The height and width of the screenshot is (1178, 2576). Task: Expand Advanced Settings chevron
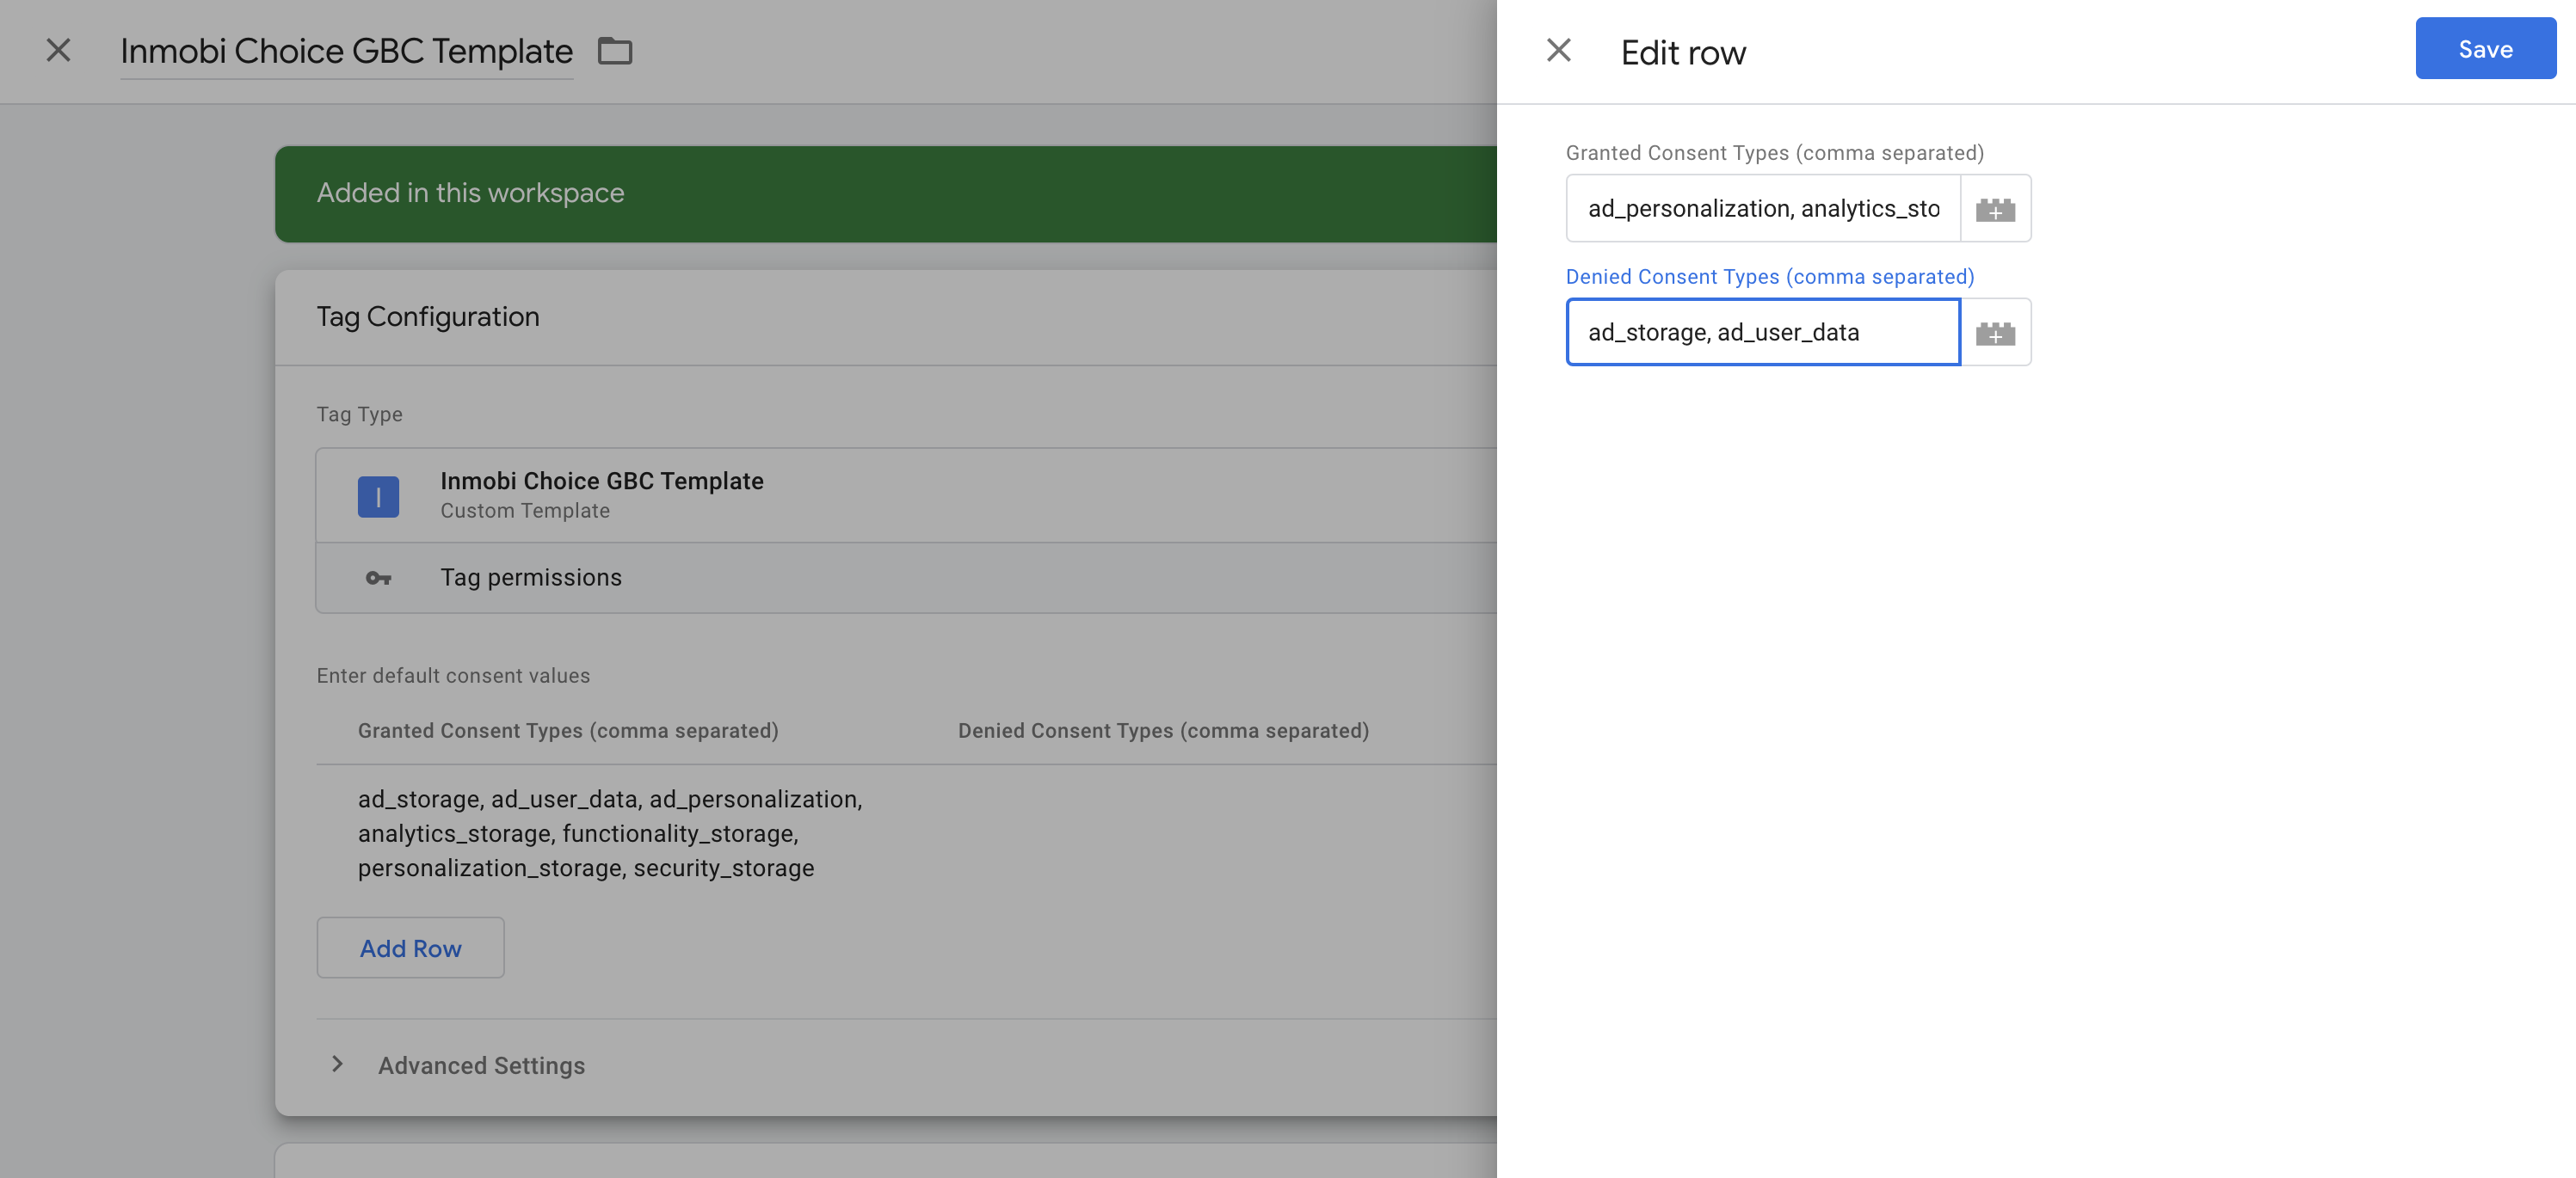coord(337,1064)
